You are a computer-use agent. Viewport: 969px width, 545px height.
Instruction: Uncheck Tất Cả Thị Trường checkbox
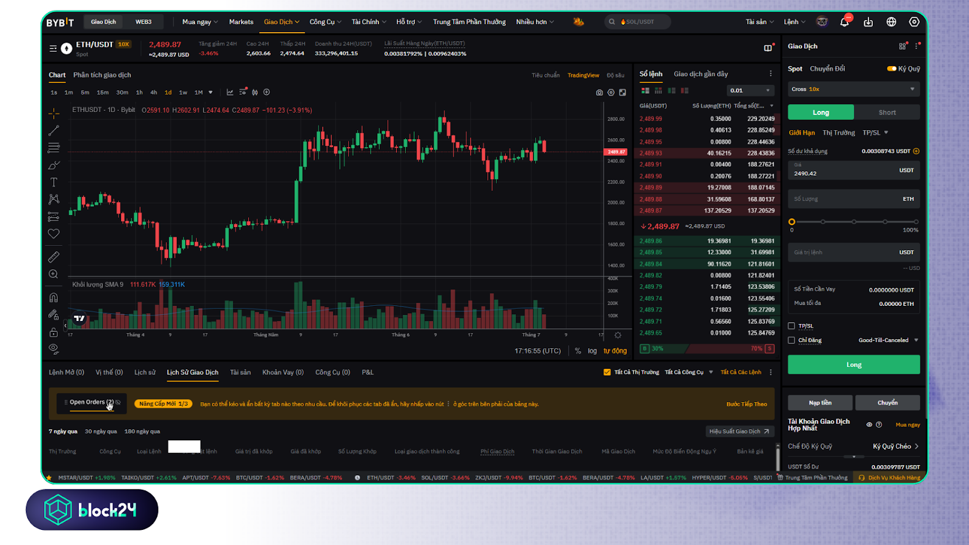[x=607, y=372]
